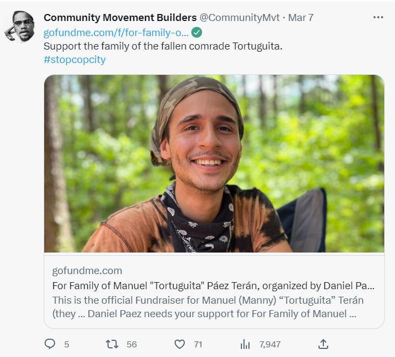Screen dimensions: 395x357
Task: Open the #stopcopcity hashtag
Action: point(74,60)
